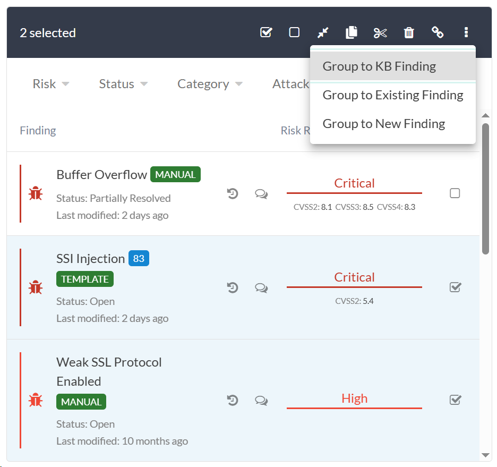Click the chain link icon in toolbar
Image resolution: width=497 pixels, height=467 pixels.
click(438, 32)
